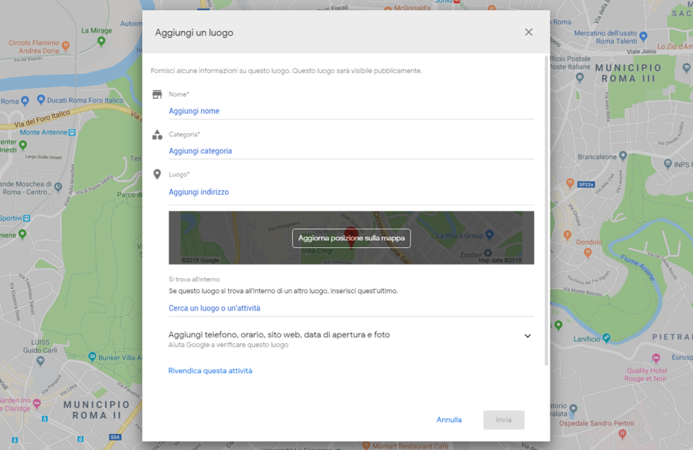The height and width of the screenshot is (450, 693).
Task: Click the Ospedale Sandro Pertini hospital pin
Action: pos(622,434)
